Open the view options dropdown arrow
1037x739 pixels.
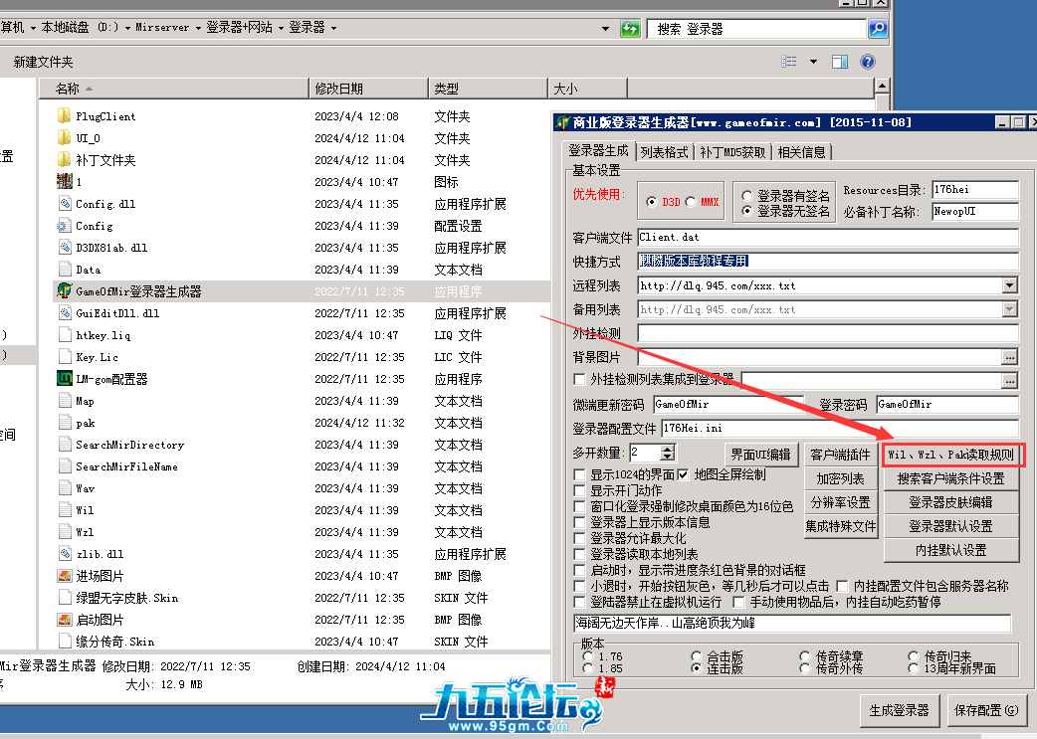813,62
